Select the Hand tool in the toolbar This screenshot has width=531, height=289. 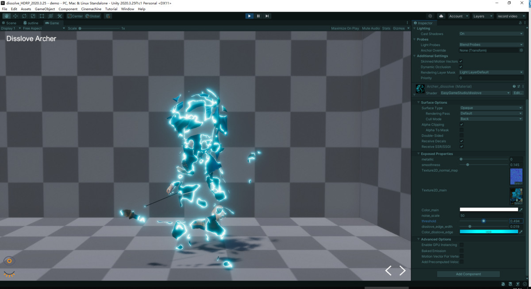click(6, 16)
